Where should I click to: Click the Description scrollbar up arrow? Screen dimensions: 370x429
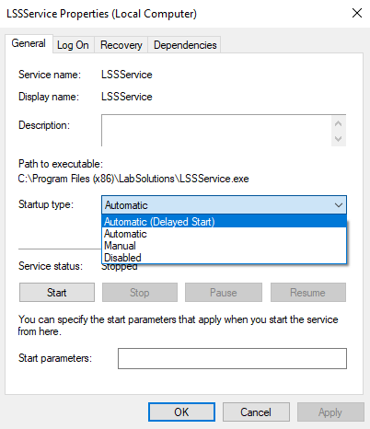pyautogui.click(x=339, y=123)
